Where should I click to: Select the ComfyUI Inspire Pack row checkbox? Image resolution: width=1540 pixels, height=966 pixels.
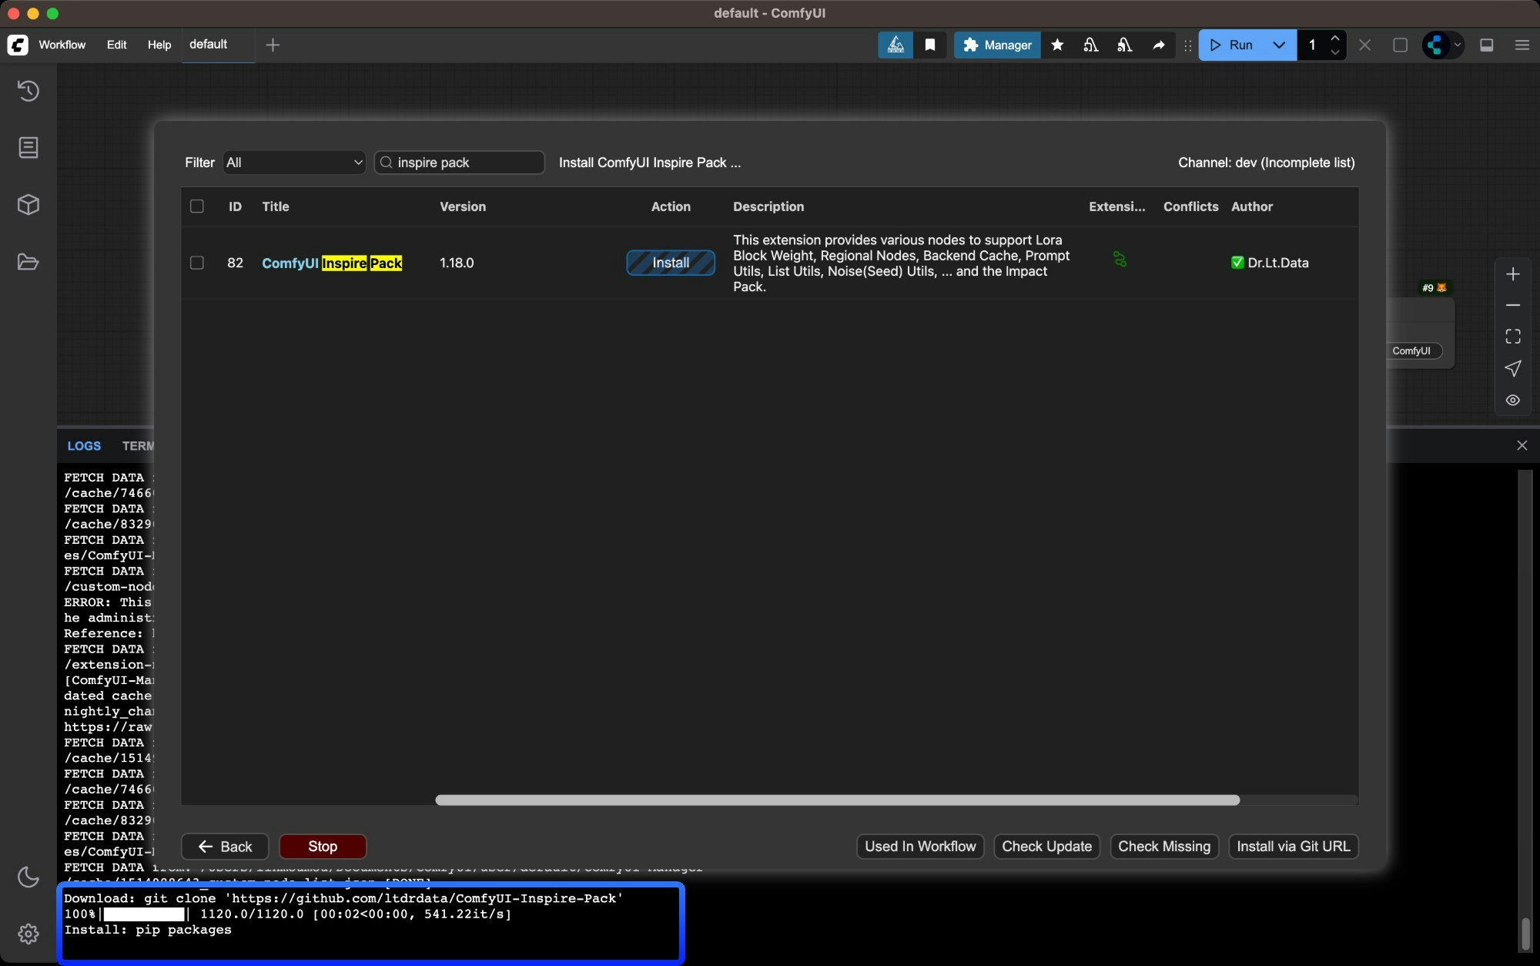pos(196,263)
